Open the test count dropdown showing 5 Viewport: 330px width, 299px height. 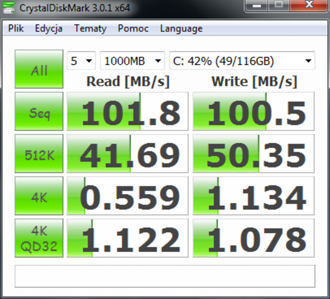81,61
